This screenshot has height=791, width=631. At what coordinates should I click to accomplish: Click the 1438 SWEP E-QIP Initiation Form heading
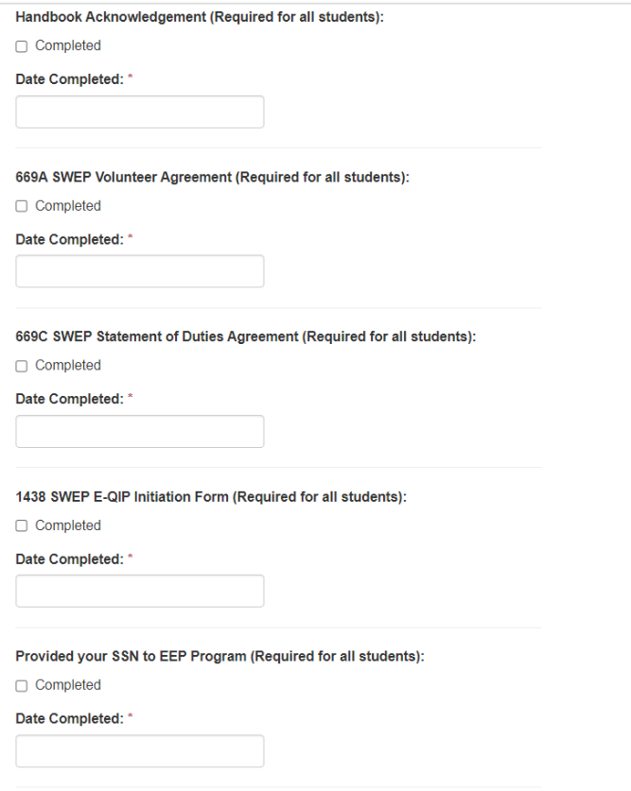[211, 497]
